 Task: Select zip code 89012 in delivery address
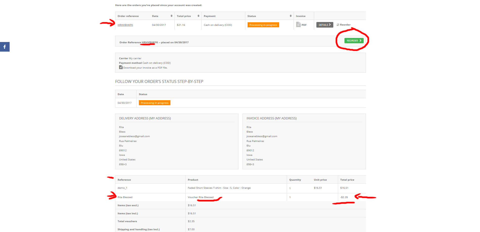123,150
